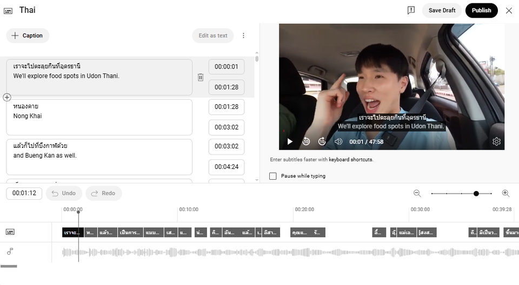
Task: Select the timeline caption block 'แล้ว...'
Action: (108, 233)
